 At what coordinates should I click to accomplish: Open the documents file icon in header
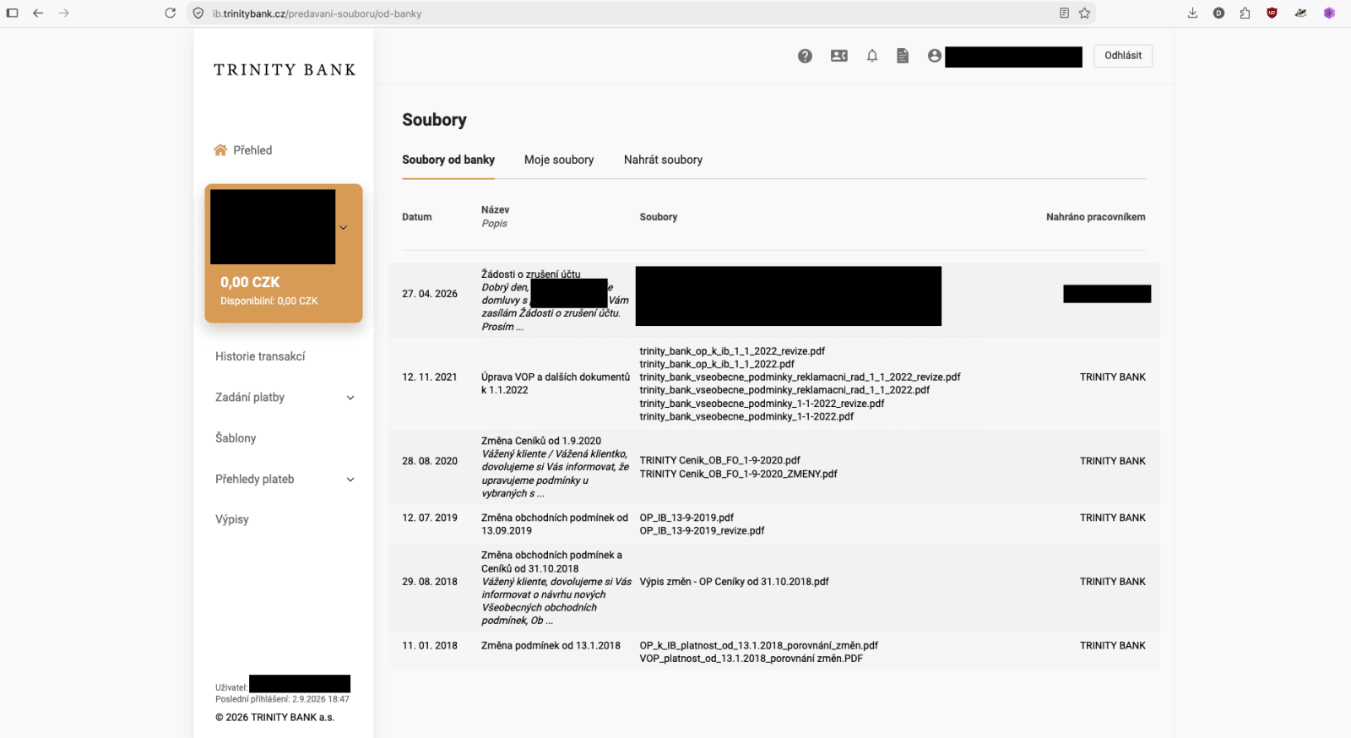(x=903, y=56)
